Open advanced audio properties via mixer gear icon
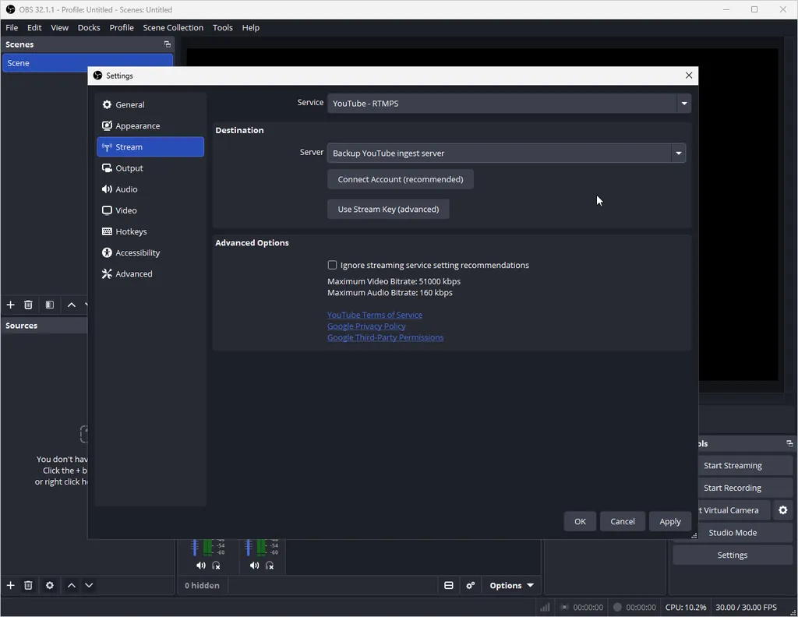Image resolution: width=798 pixels, height=617 pixels. pos(471,585)
